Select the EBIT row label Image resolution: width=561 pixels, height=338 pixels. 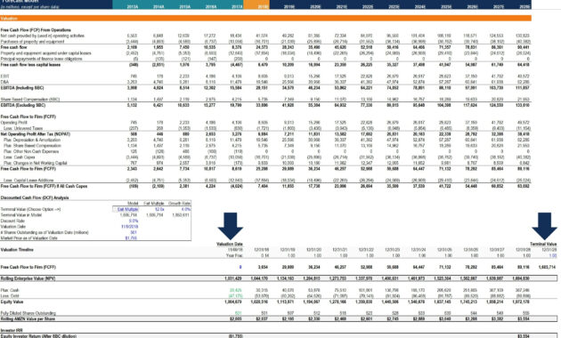pyautogui.click(x=4, y=76)
